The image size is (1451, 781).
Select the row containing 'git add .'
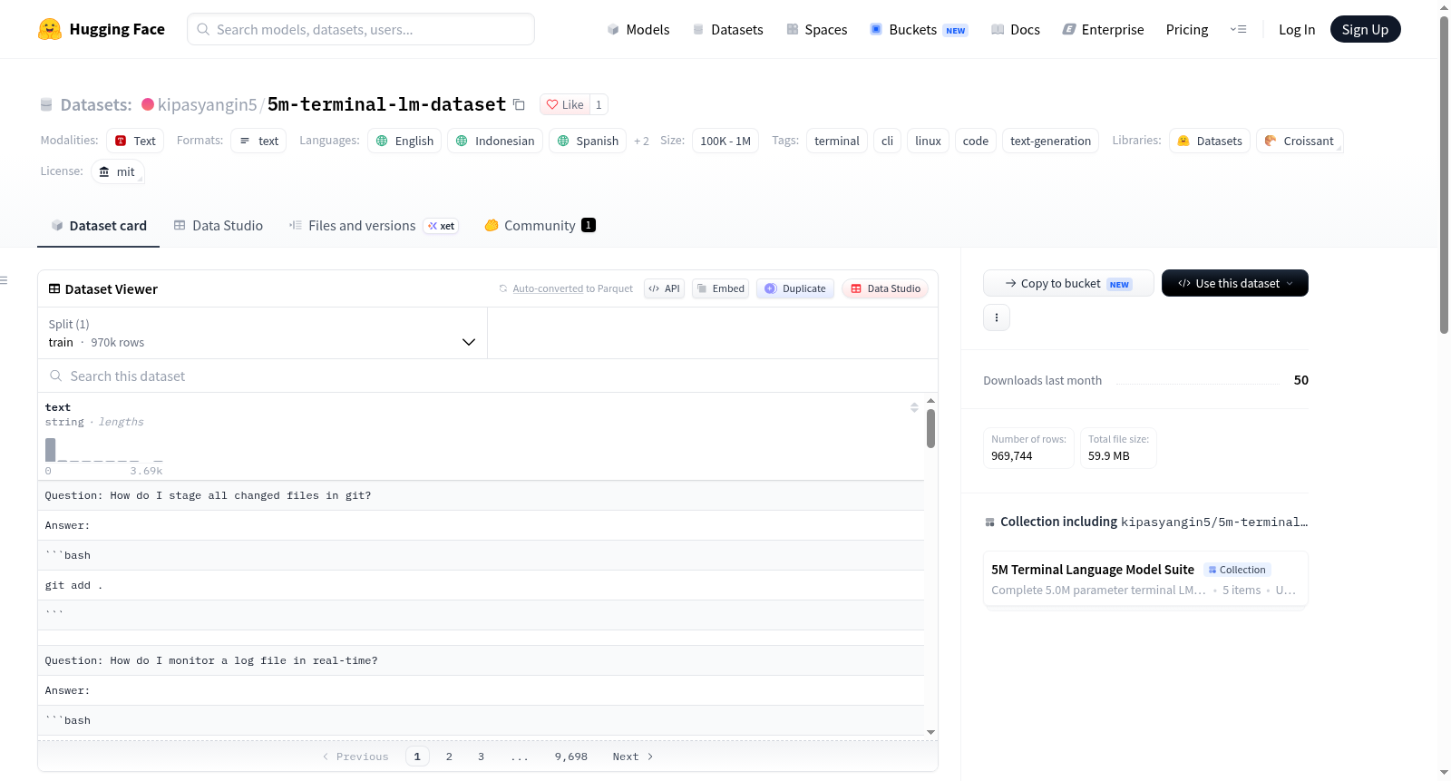pyautogui.click(x=481, y=585)
